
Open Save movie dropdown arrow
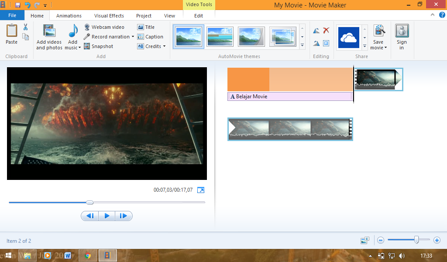pos(386,48)
